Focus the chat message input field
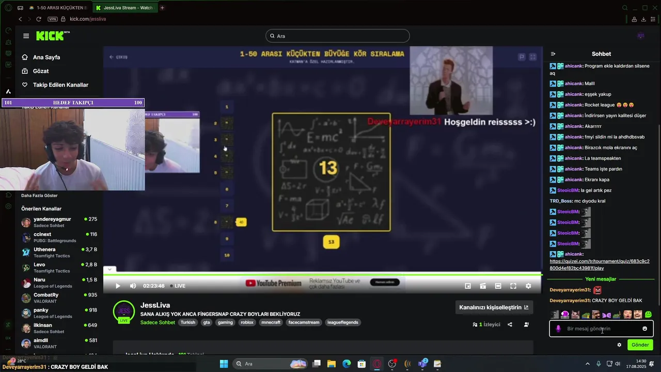Screen dimensions: 661x372 [x=601, y=329]
